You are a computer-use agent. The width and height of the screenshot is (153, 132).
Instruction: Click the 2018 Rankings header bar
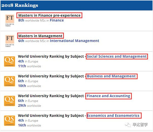(x=76, y=5)
